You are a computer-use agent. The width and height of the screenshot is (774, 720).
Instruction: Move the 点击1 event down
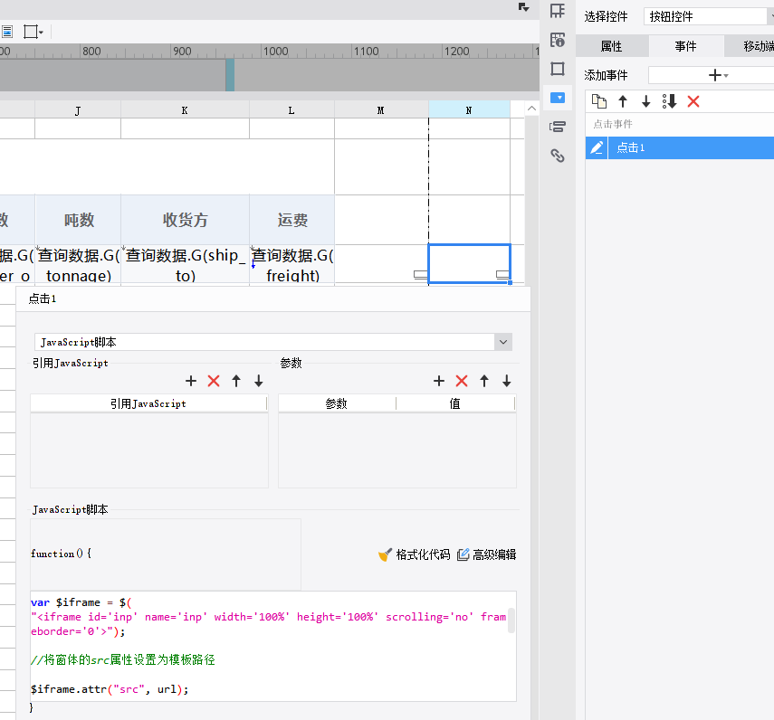645,101
